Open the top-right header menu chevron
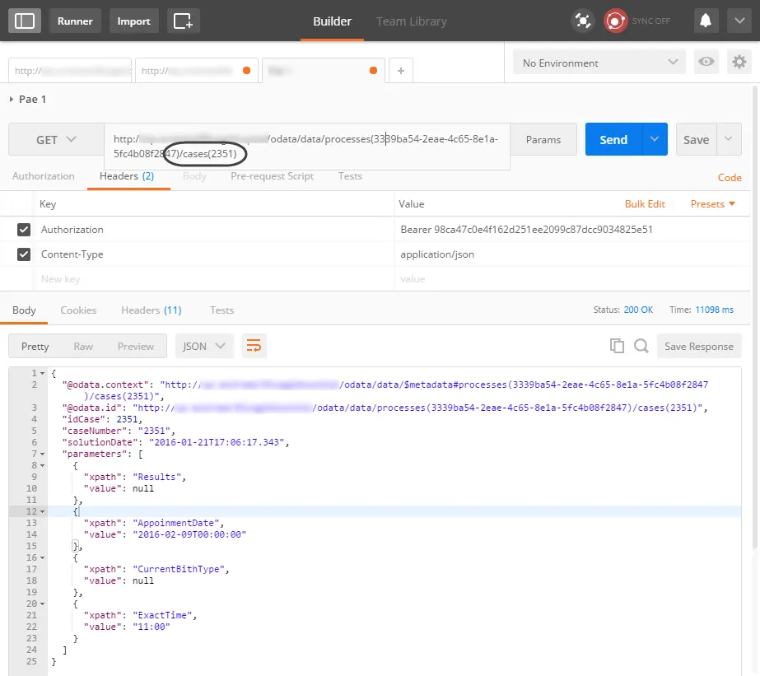Image resolution: width=760 pixels, height=676 pixels. pos(739,21)
